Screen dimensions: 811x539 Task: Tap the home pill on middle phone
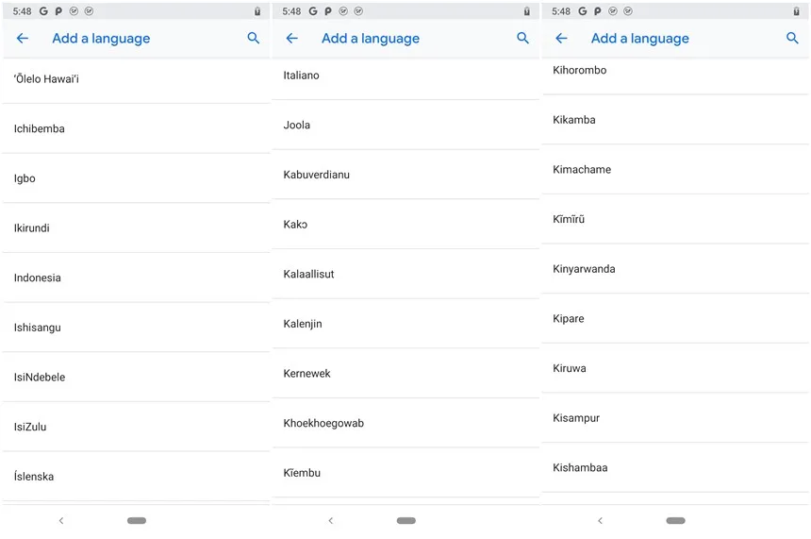click(406, 520)
